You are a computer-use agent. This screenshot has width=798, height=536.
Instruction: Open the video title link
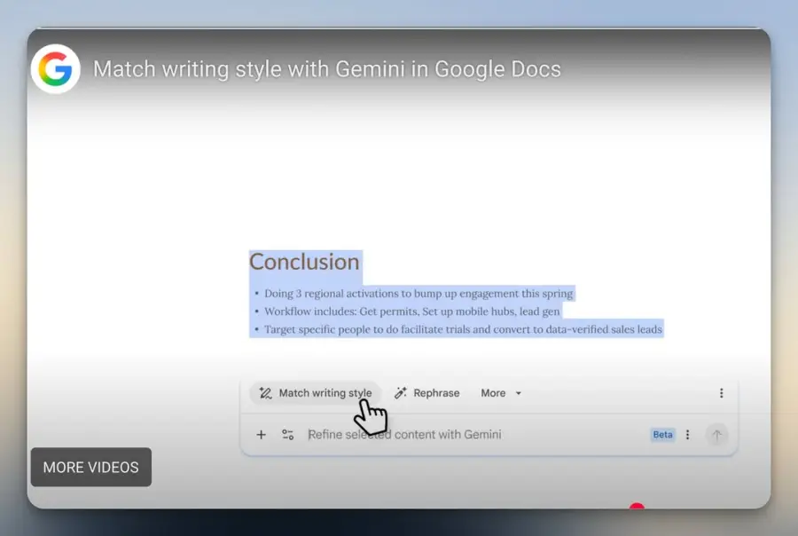pos(326,69)
